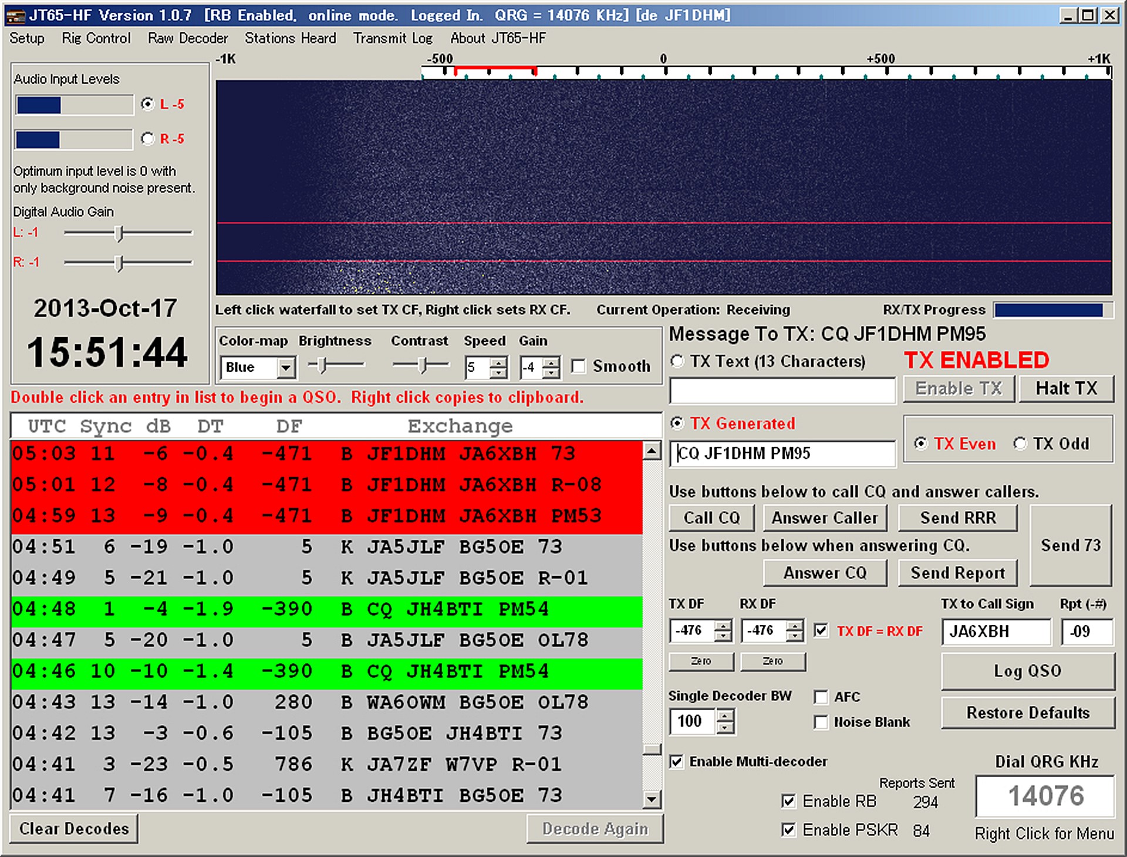Click the decode list scroll down arrow

[652, 799]
